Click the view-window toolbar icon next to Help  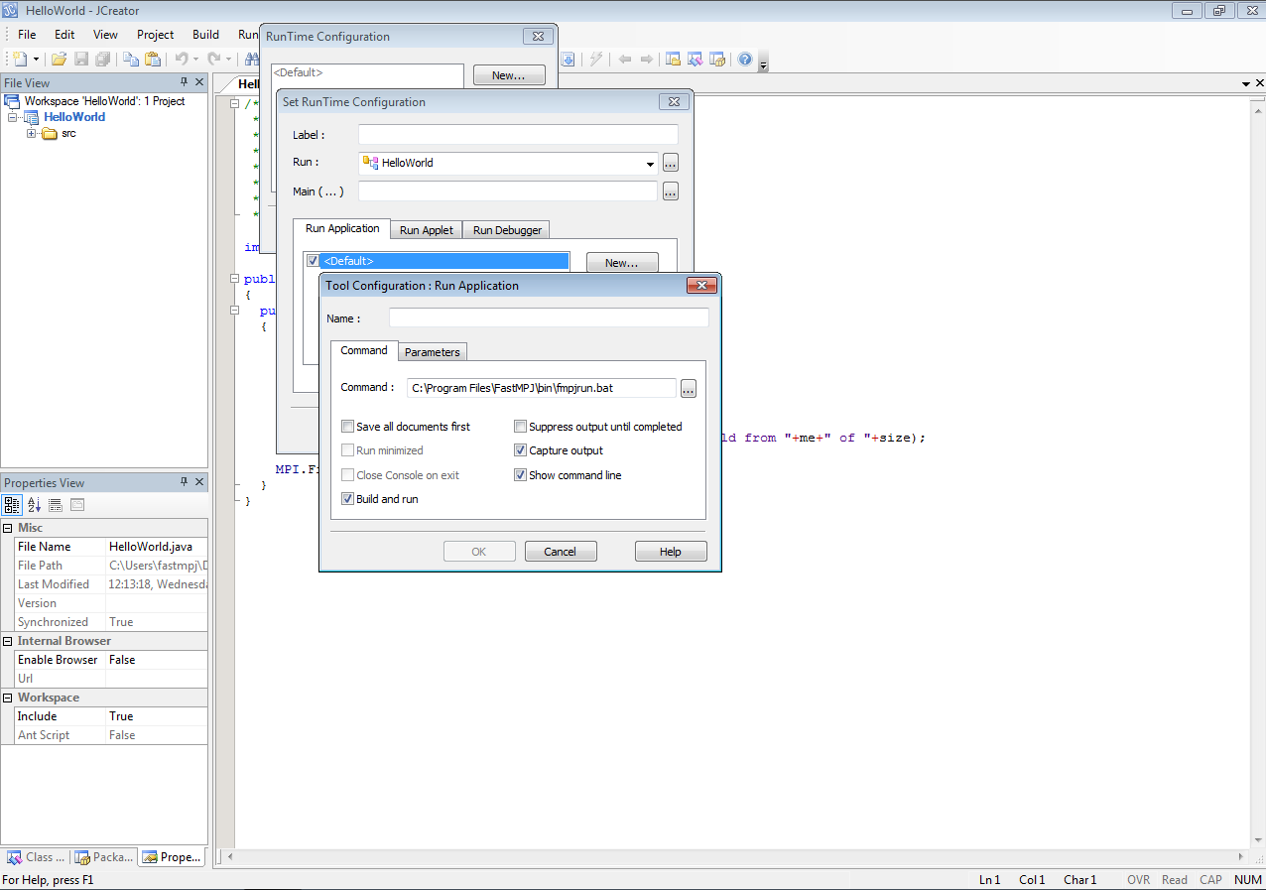717,60
